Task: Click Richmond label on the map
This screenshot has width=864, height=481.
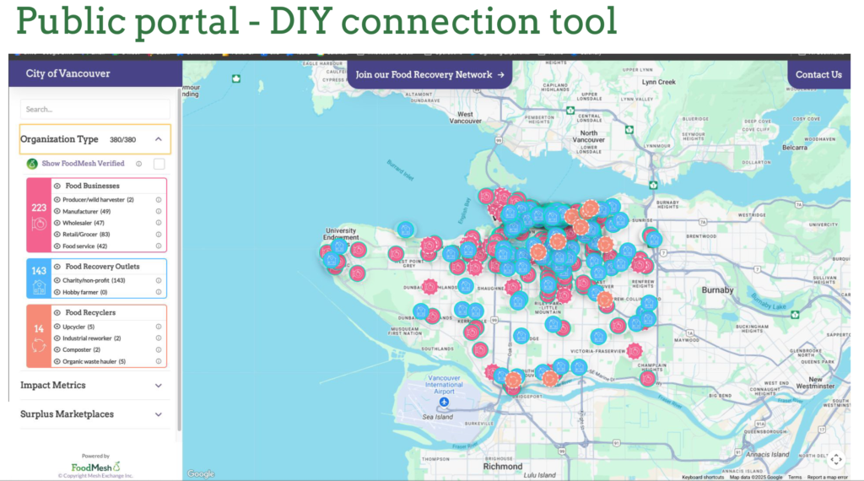Action: 503,466
